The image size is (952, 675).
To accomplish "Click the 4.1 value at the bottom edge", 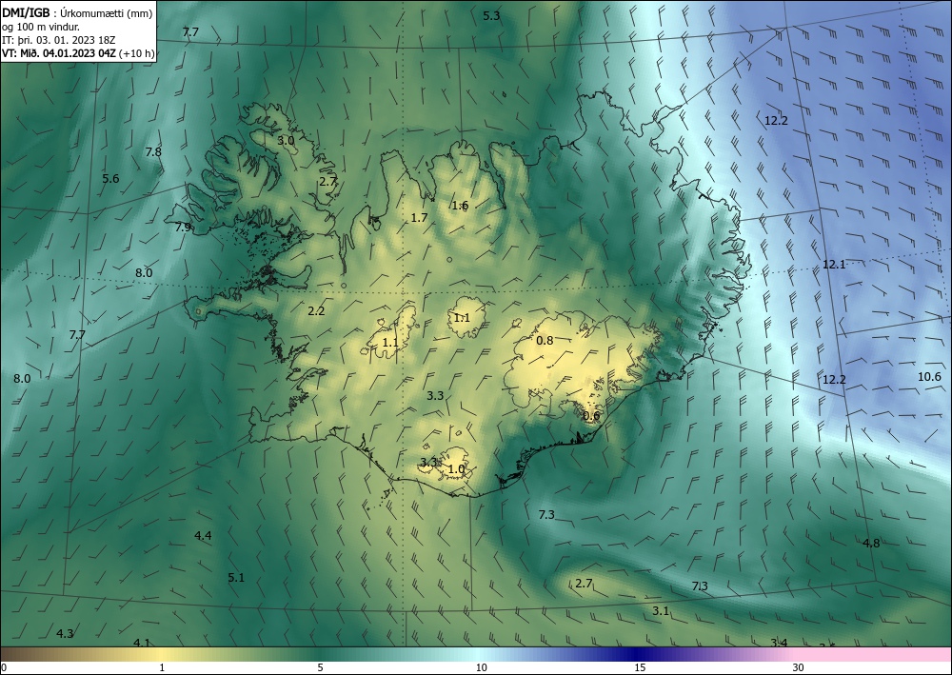I will [142, 643].
